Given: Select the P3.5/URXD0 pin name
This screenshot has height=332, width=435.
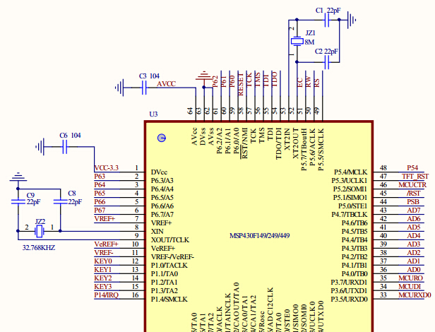Looking at the screenshot, I should click(350, 300).
